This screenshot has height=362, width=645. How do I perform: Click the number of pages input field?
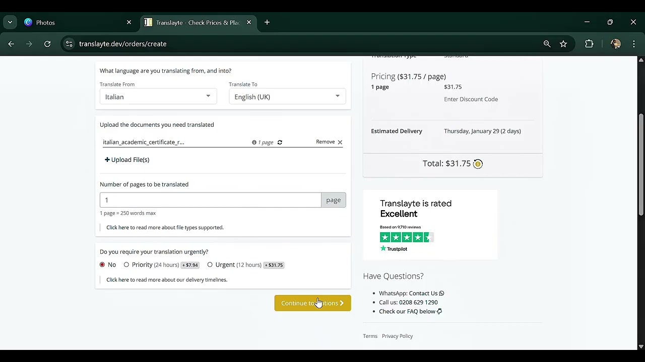(210, 200)
